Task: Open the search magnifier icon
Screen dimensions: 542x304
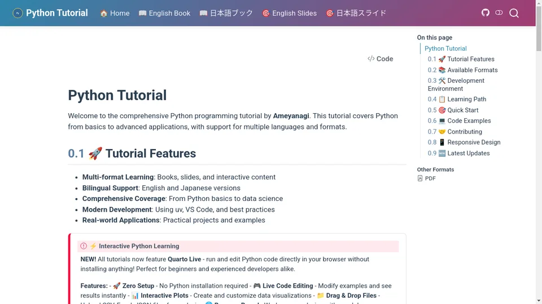Action: pos(514,13)
